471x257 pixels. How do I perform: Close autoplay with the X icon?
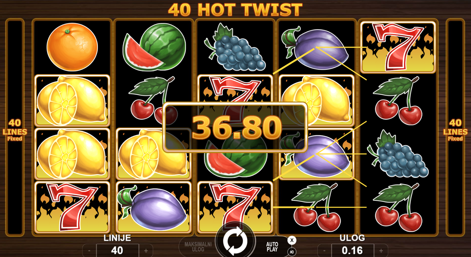coord(292,240)
